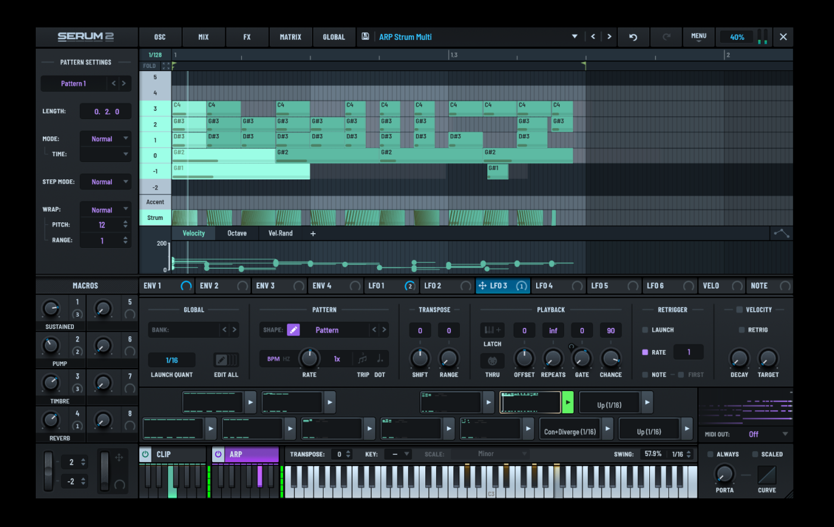This screenshot has height=527, width=834.
Task: Enable the Note retrigger checkbox
Action: tap(645, 375)
